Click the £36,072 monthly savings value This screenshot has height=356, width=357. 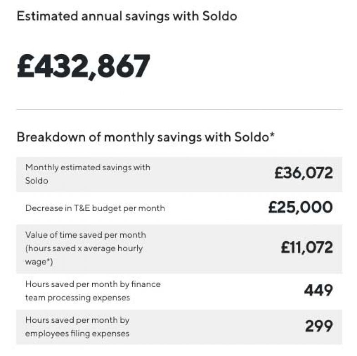[303, 173]
